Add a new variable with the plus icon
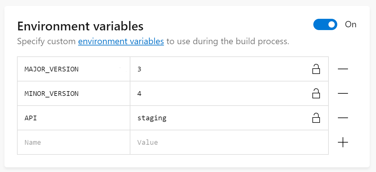Viewport: 376px width, 172px height. pyautogui.click(x=343, y=143)
